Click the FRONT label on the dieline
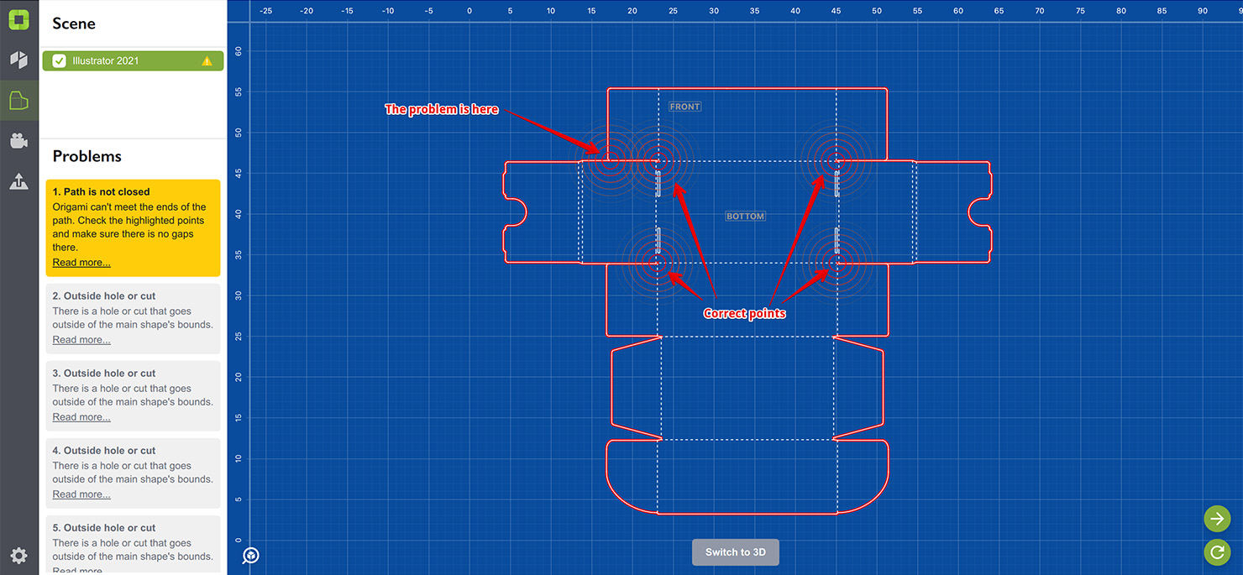This screenshot has width=1243, height=575. tap(684, 106)
